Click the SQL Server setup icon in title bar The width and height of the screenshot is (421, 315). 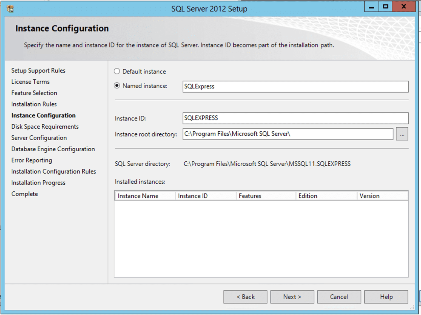click(10, 8)
